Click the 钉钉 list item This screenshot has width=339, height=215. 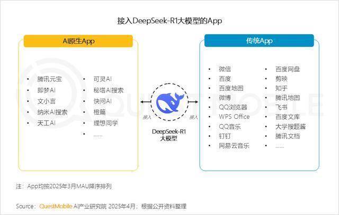pos(225,136)
